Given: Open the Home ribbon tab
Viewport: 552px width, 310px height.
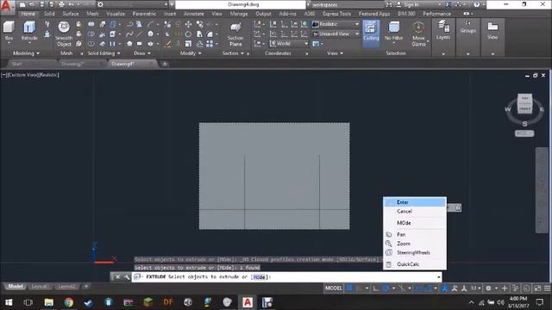Looking at the screenshot, I should pyautogui.click(x=28, y=14).
